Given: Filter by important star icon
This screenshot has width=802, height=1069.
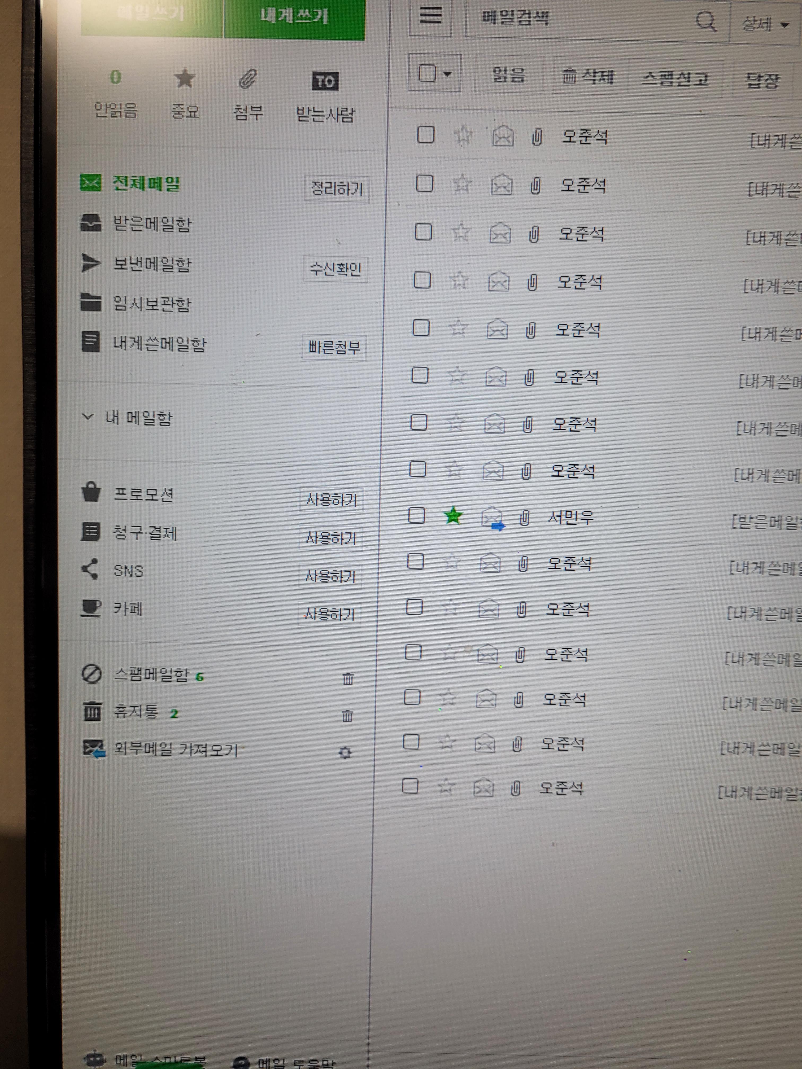Looking at the screenshot, I should tap(184, 79).
